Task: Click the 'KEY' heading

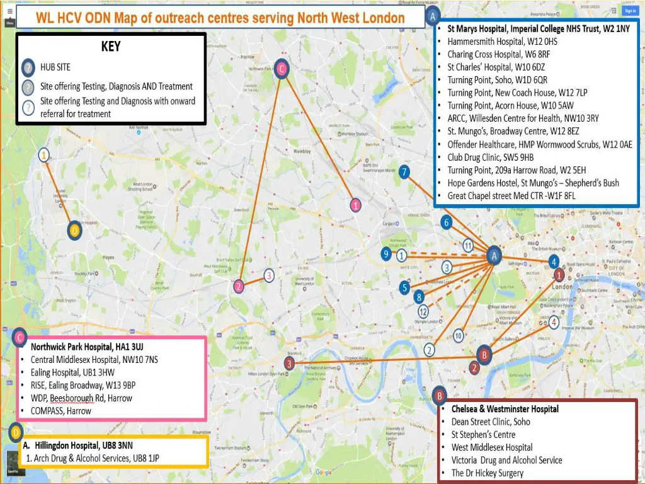Action: tap(111, 46)
